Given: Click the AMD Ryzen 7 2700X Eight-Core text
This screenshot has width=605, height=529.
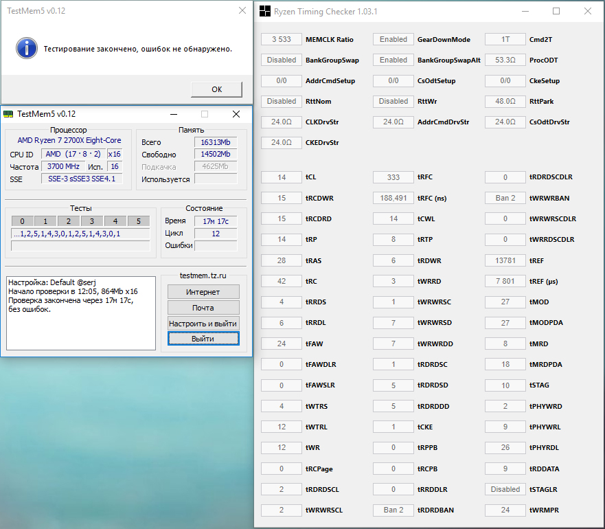Looking at the screenshot, I should 69,141.
